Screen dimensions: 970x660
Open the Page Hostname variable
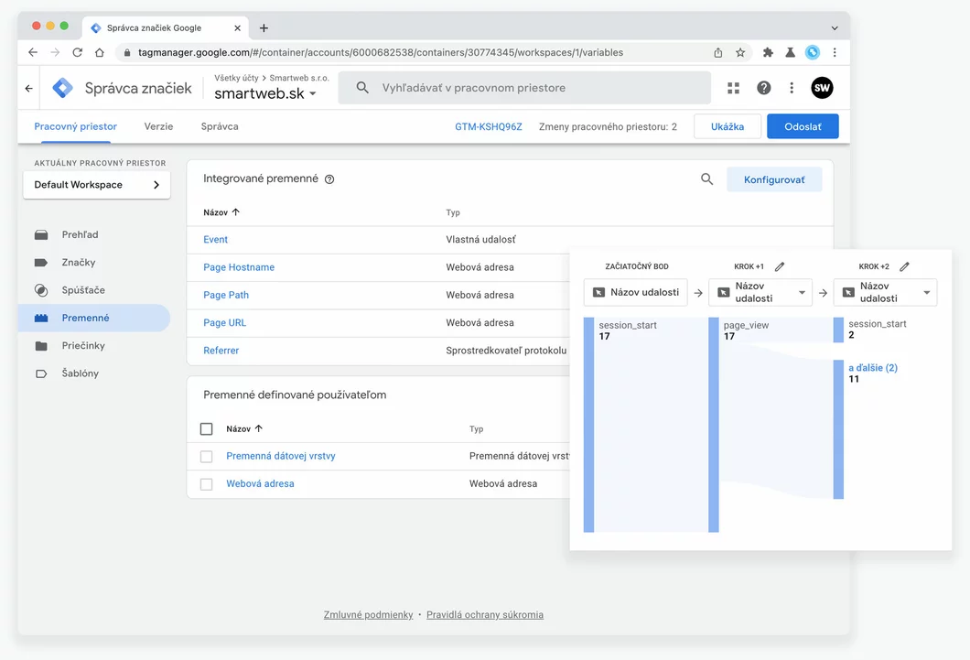pos(239,267)
